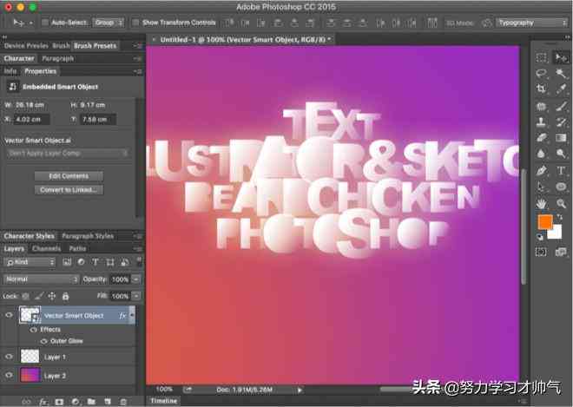573x407 pixels.
Task: Switch to the Paths tab
Action: point(77,249)
